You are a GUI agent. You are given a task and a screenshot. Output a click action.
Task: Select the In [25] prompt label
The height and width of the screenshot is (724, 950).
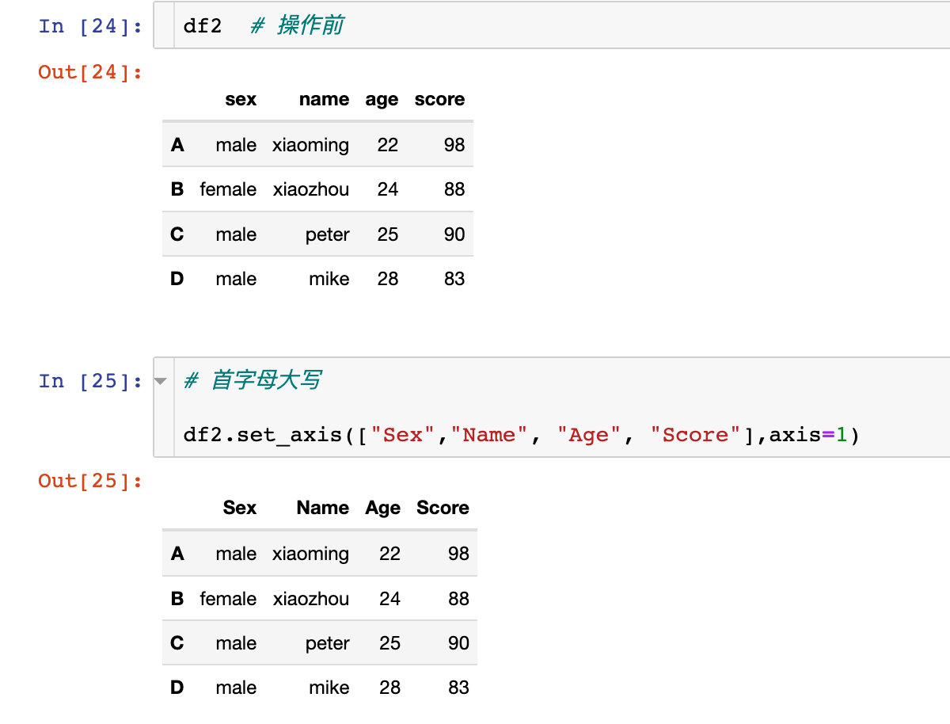point(90,381)
